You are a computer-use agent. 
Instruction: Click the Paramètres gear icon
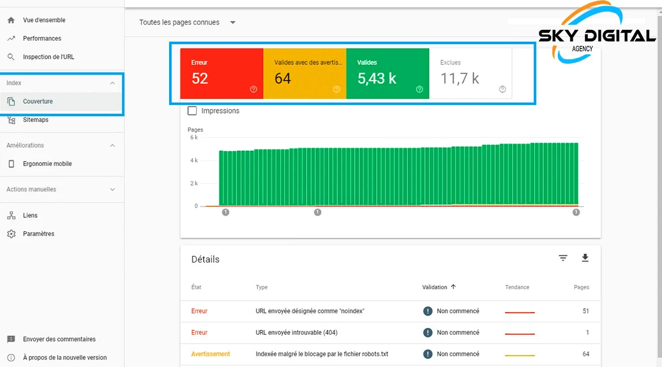[11, 234]
